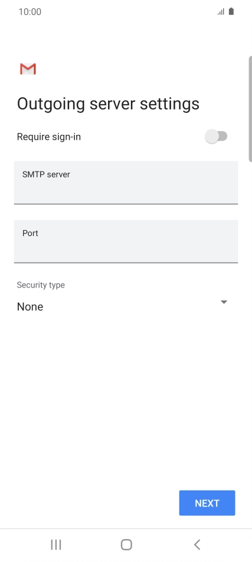The height and width of the screenshot is (562, 252).
Task: Tap the Android home navigation button
Action: pos(126,545)
